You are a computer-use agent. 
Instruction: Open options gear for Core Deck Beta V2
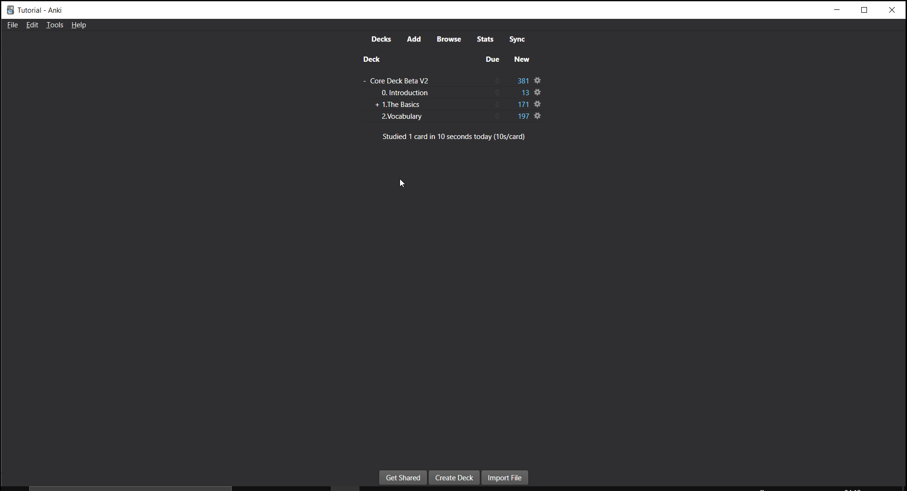pos(537,81)
